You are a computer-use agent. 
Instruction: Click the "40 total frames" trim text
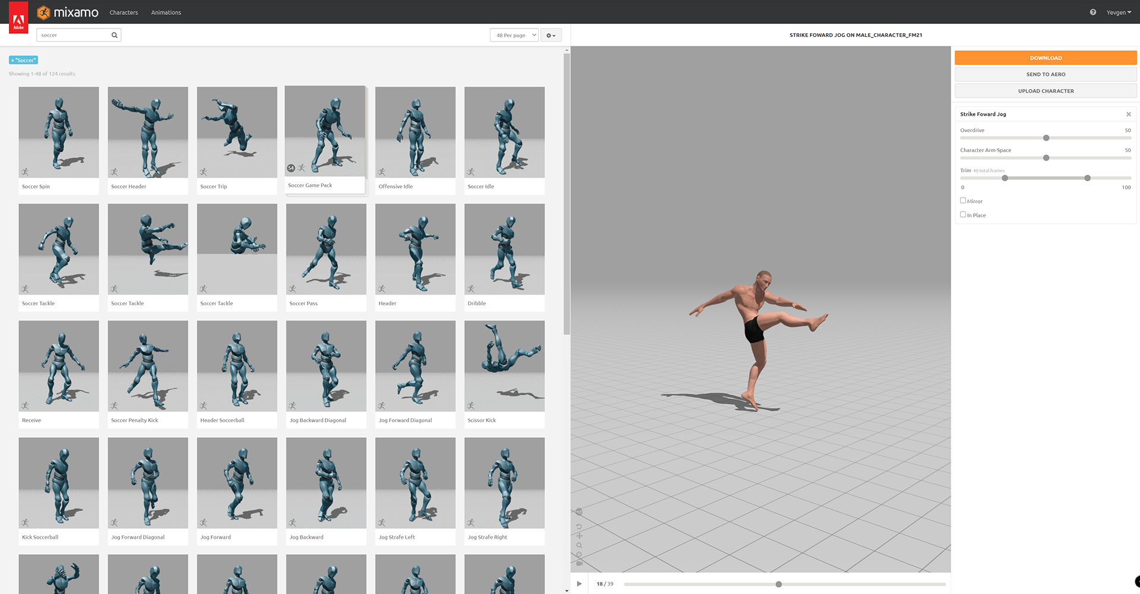point(989,171)
